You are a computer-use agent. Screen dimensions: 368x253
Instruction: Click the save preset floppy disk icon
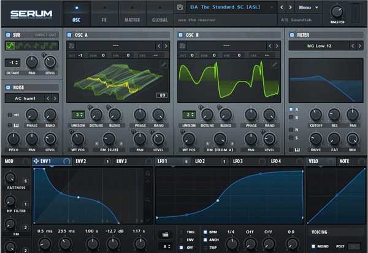180,7
